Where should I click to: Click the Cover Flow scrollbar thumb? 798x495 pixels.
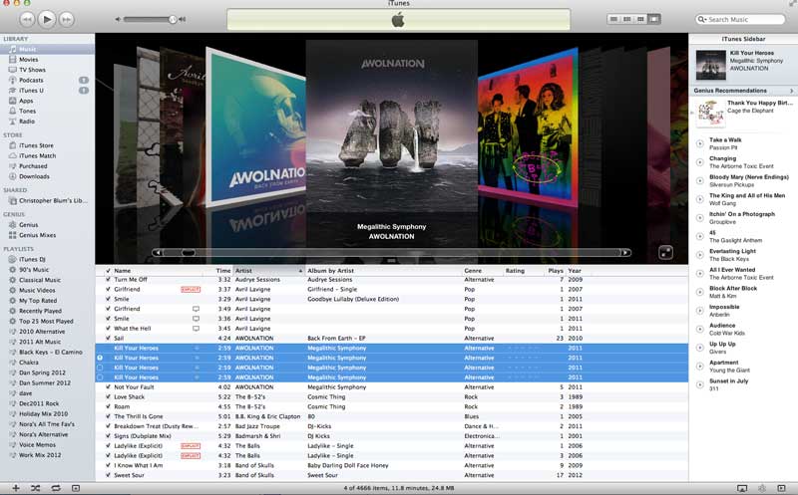189,253
